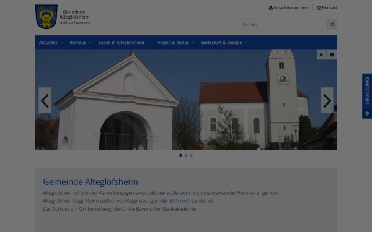Screen dimensions: 372x232
Task: Select the first slider pagination dot
Action: click(181, 155)
